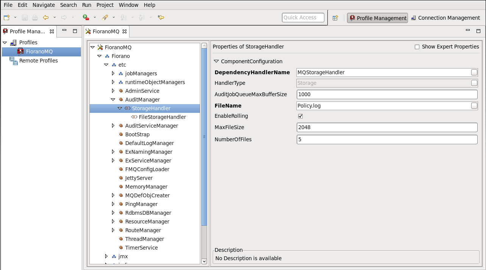This screenshot has width=486, height=270.
Task: Open the Navigate menu
Action: coord(44,5)
